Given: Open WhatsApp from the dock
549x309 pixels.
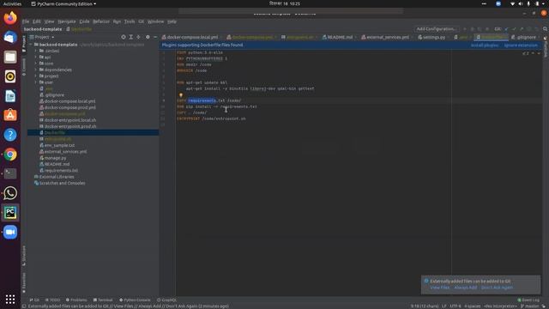Looking at the screenshot, I should [10, 193].
